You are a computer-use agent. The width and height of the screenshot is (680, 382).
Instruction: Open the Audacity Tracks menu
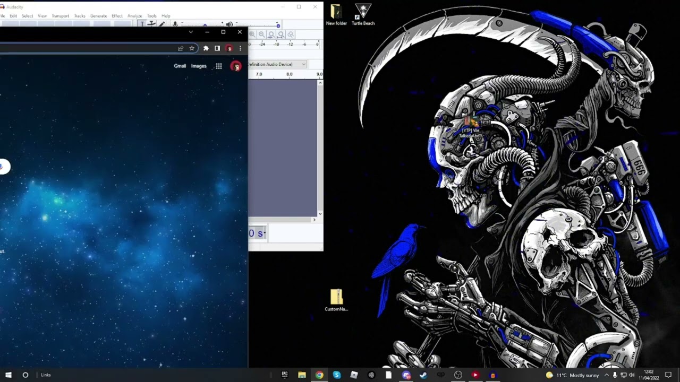[80, 16]
